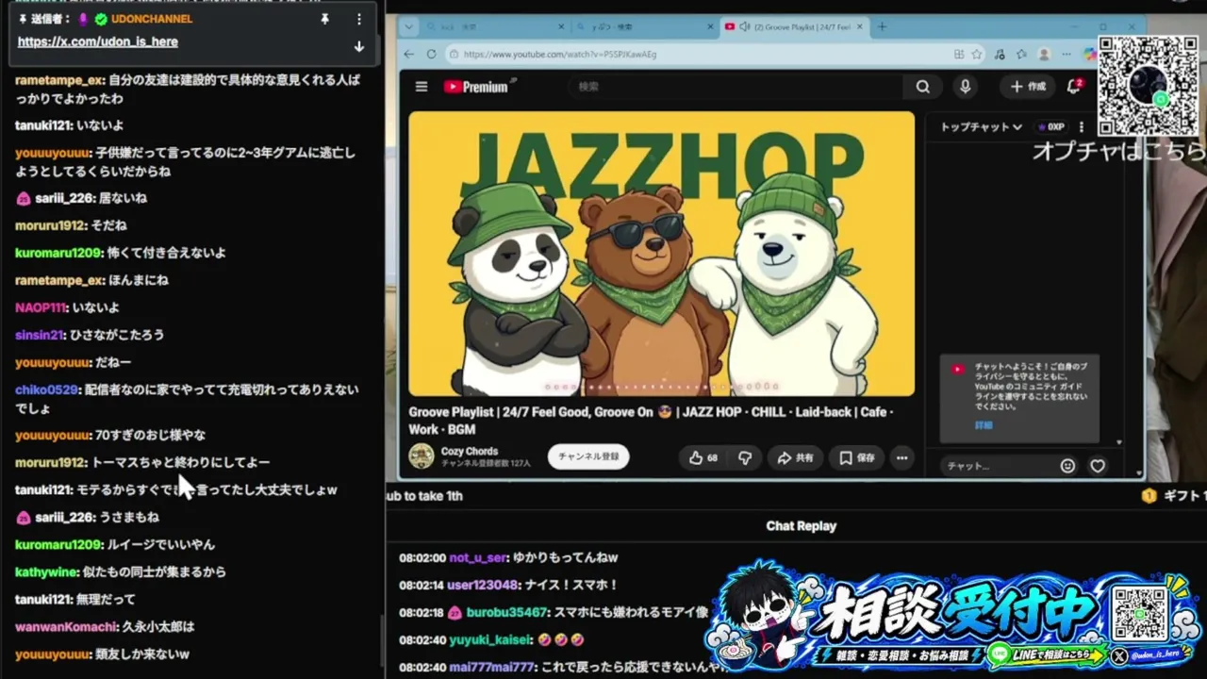This screenshot has height=679, width=1207.
Task: Click the 作成 create button
Action: (x=1028, y=87)
